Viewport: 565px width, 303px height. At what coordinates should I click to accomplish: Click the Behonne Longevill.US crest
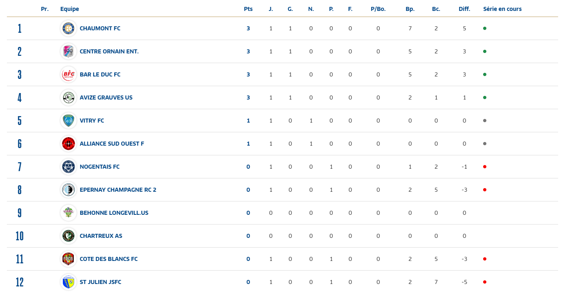tap(68, 213)
